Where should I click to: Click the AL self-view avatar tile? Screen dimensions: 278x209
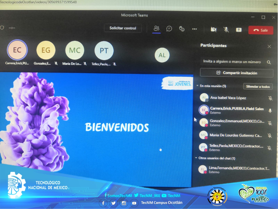(x=162, y=55)
